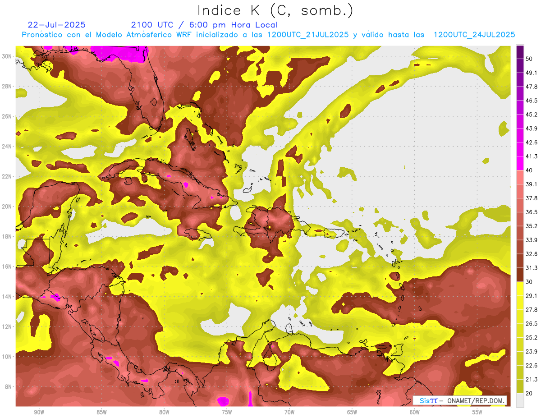This screenshot has height=418, width=541.
Task: Click the colorbar value 39.1
Action: pos(532,184)
